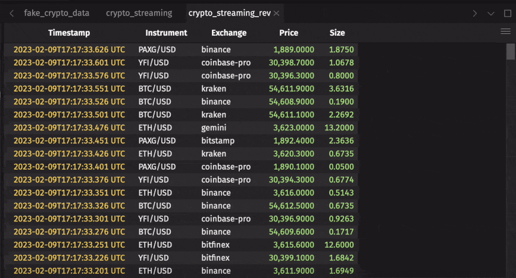Select the gemini exchange cell

click(x=215, y=127)
